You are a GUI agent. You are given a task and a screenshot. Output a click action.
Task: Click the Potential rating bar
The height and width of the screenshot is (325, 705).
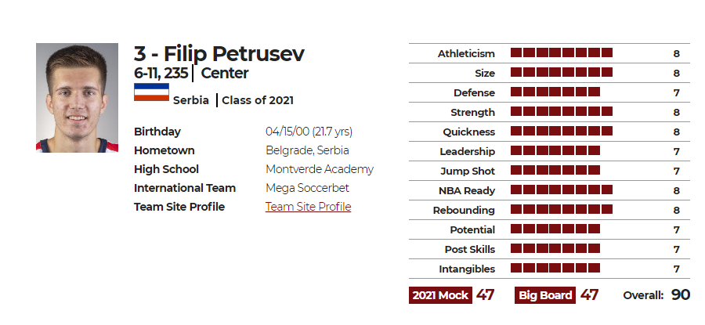click(x=555, y=229)
